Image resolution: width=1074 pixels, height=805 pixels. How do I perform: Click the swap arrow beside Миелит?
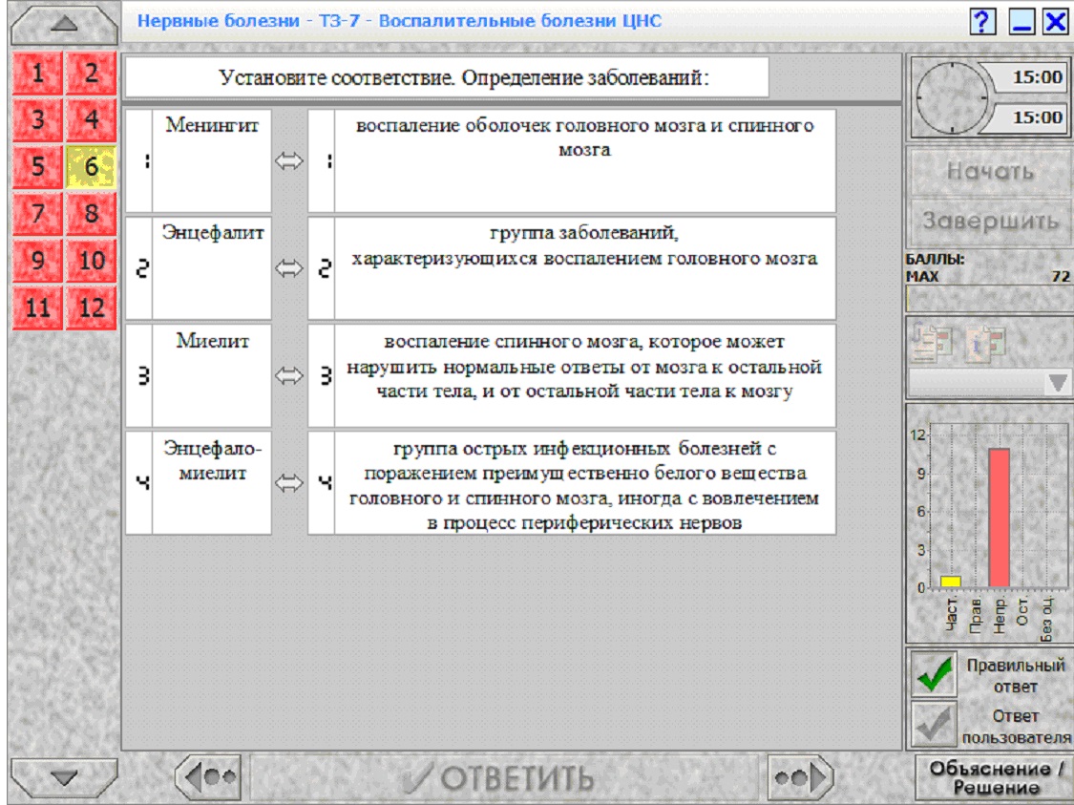click(289, 375)
